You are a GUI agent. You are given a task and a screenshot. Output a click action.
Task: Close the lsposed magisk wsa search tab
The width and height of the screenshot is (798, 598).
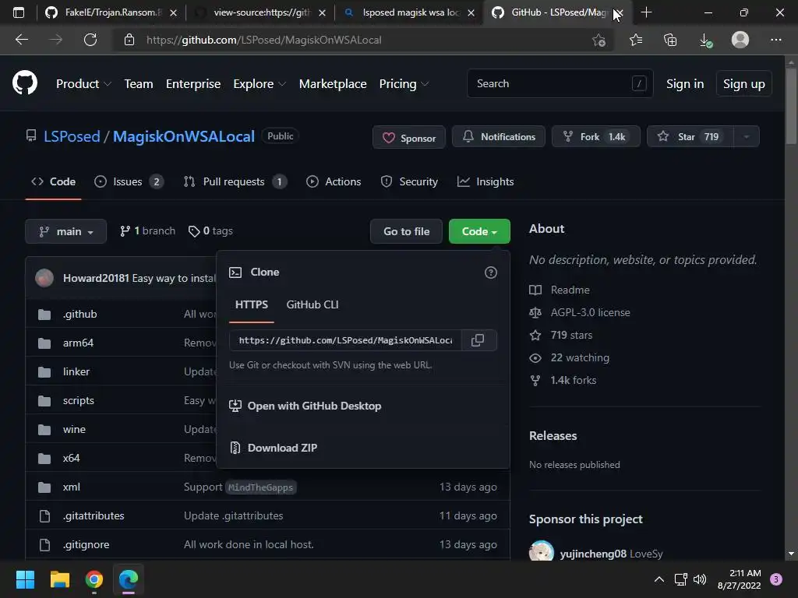click(x=471, y=12)
